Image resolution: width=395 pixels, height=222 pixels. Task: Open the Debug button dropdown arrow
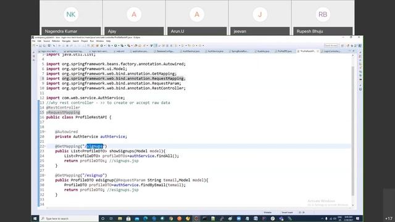click(x=112, y=46)
